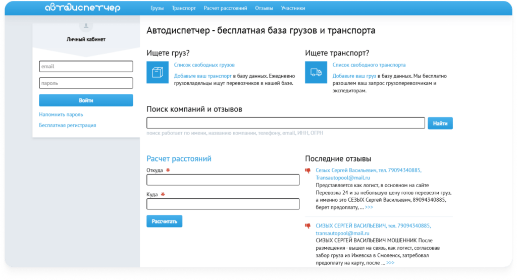Open Список свободных грузов link
Viewport: 517px width, 280px height.
[204, 65]
